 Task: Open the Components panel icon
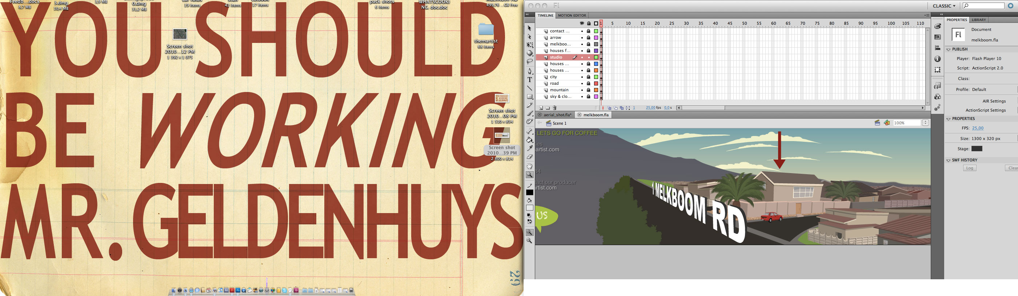click(937, 97)
